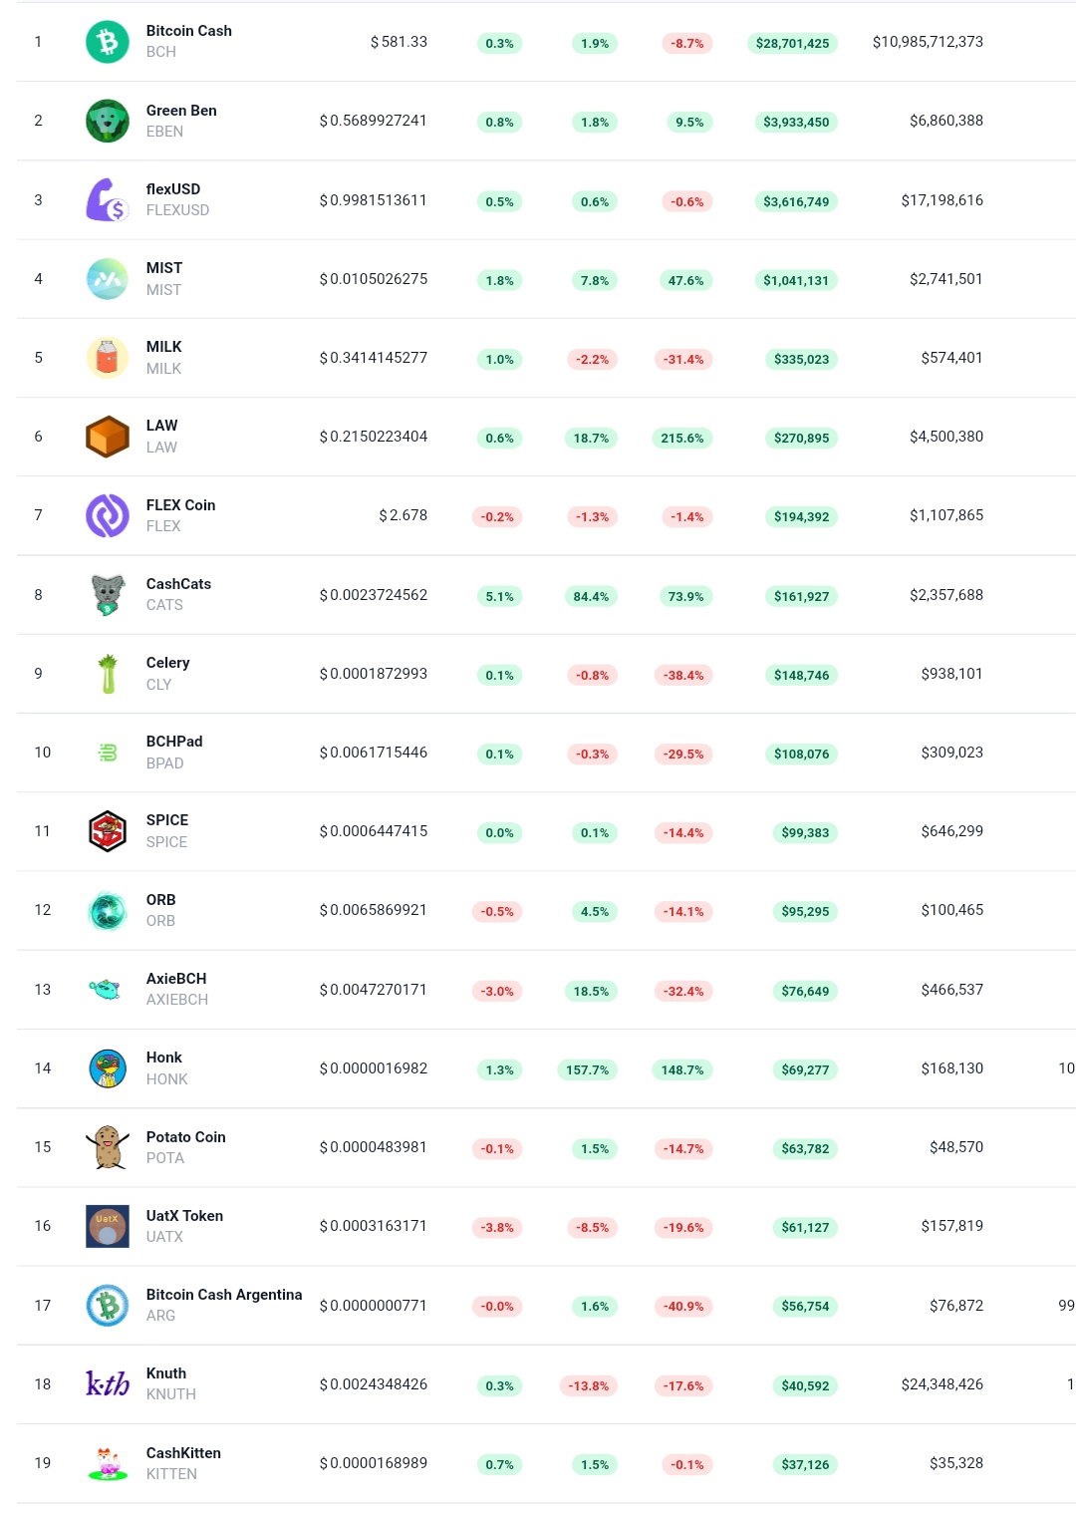
Task: Open the CashKitten coin name link
Action: pyautogui.click(x=184, y=1452)
